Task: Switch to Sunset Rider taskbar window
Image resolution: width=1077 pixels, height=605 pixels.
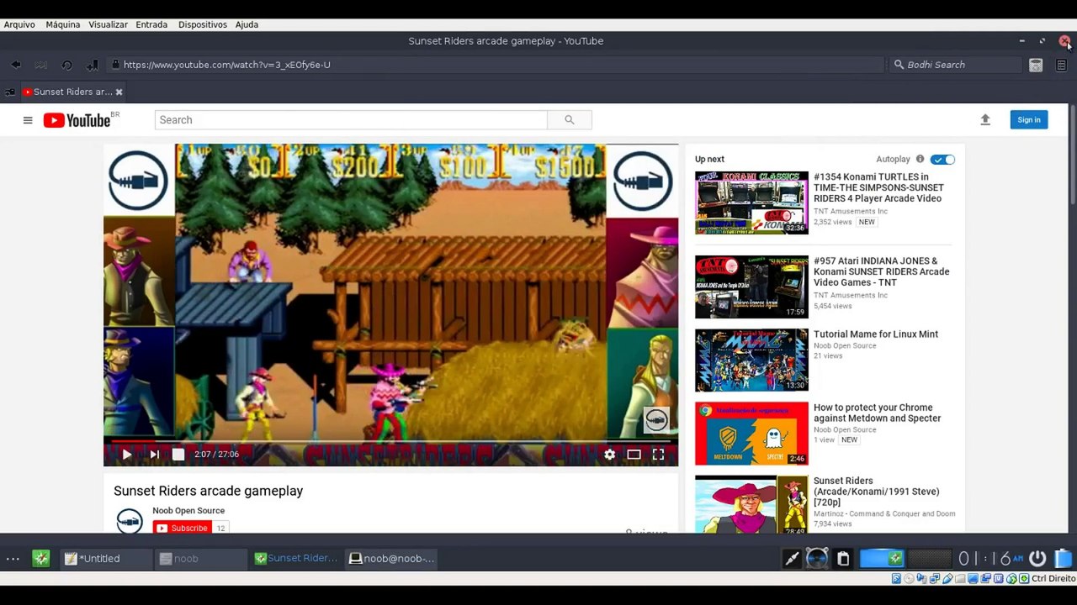Action: (297, 558)
